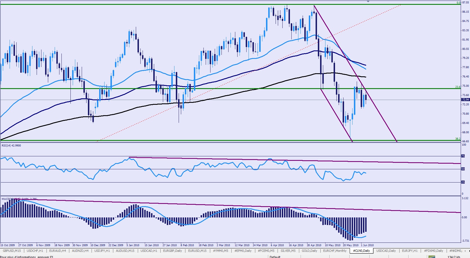
Task: Click the RSI(14) 42.9900 indicator label
Action: [x=11, y=145]
